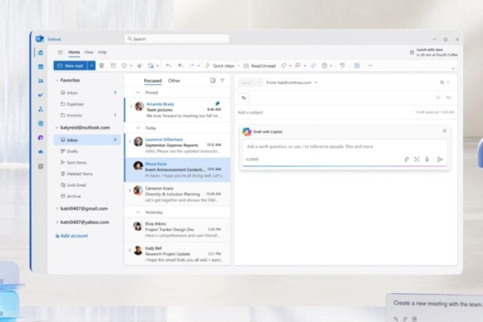Toggle Read/Unread for selected message

[x=259, y=66]
